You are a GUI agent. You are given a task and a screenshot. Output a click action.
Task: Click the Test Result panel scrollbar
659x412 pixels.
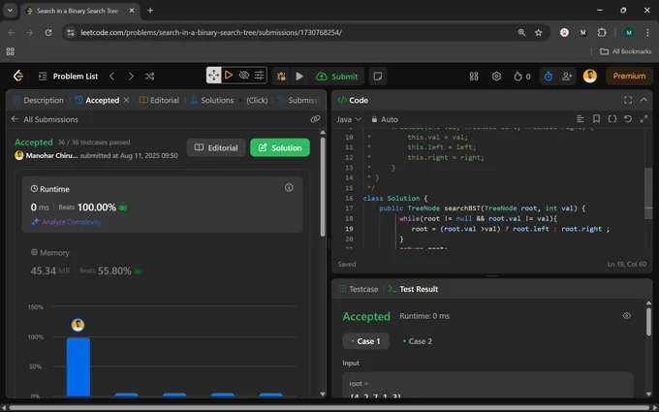click(x=649, y=322)
